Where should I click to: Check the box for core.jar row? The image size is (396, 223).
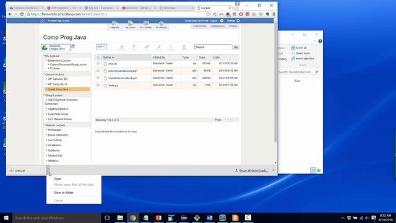coord(98,63)
